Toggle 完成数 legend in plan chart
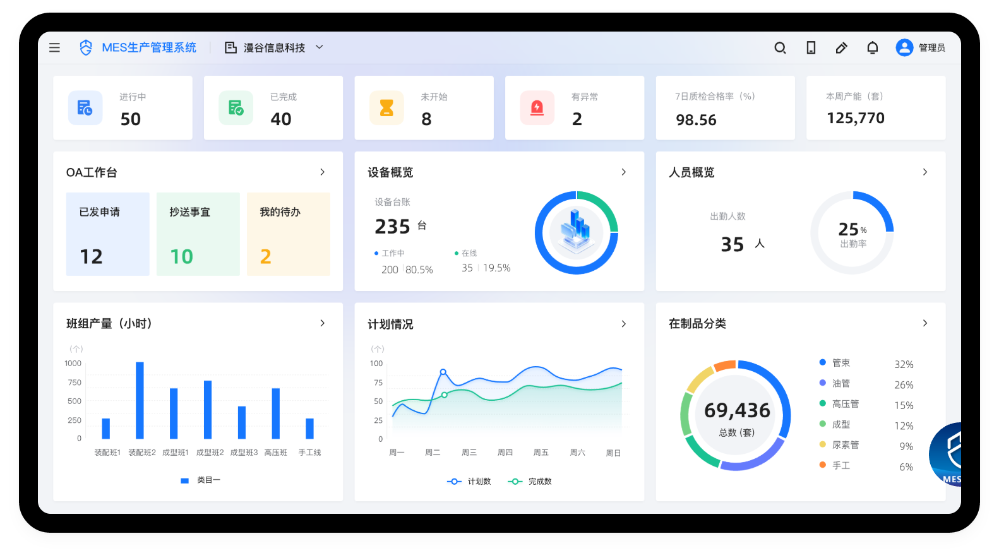Viewport: 999px width, 558px height. pos(530,482)
